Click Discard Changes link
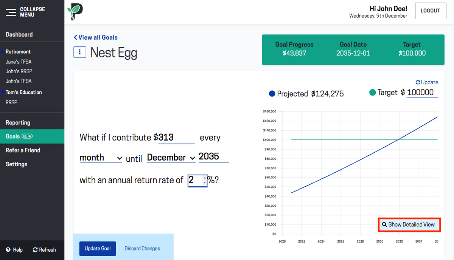 [142, 249]
